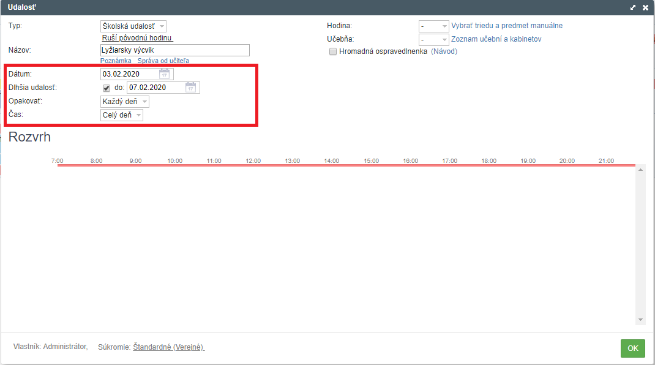Open Vybrať triedu a predmet manuálne link

[507, 26]
